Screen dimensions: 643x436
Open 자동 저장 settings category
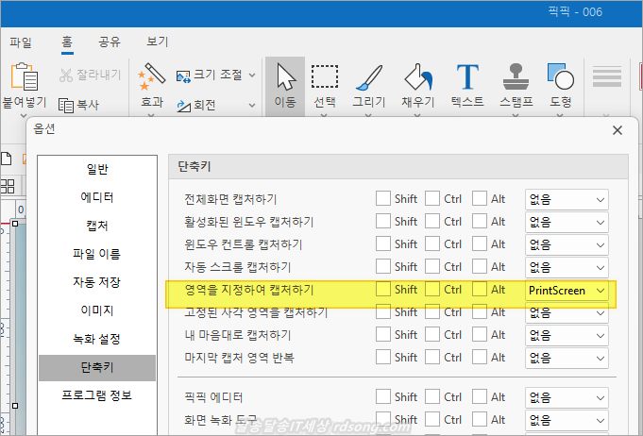pos(96,282)
